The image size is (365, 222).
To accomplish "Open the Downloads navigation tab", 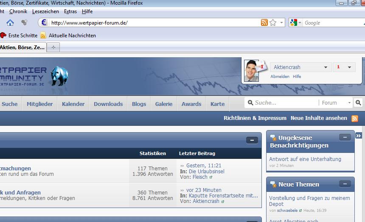I will coord(108,104).
